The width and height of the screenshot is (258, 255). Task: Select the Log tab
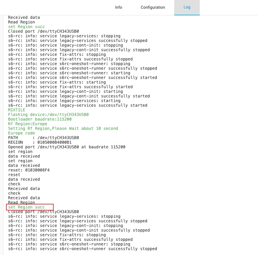(x=187, y=8)
